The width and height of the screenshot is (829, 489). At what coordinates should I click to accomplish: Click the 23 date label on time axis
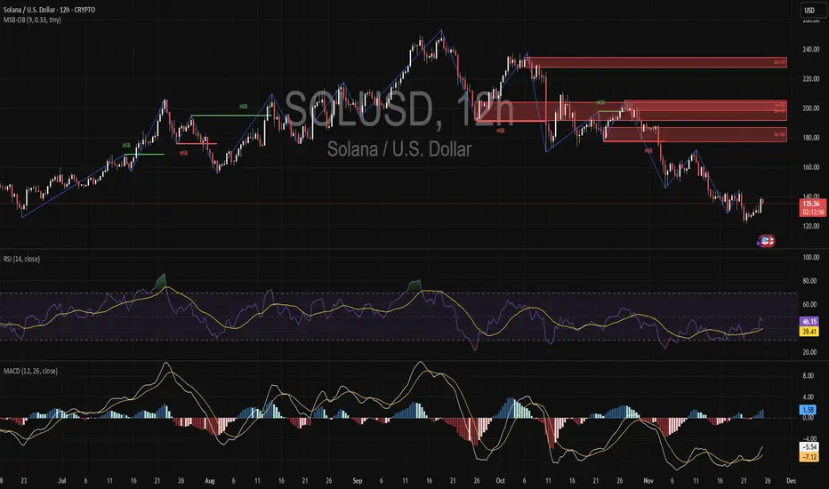24,480
